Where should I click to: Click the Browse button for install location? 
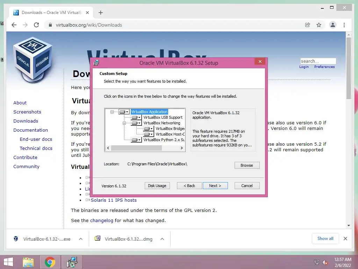tap(247, 165)
